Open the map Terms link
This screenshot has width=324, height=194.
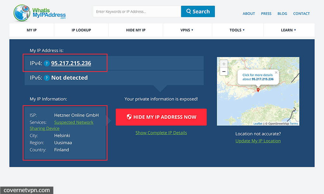pyautogui.click(x=294, y=124)
